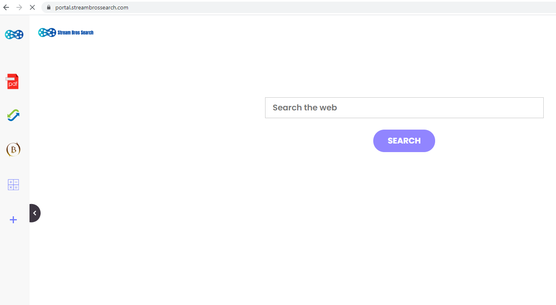Select the portal.streambrossearch.com address bar

(x=298, y=7)
